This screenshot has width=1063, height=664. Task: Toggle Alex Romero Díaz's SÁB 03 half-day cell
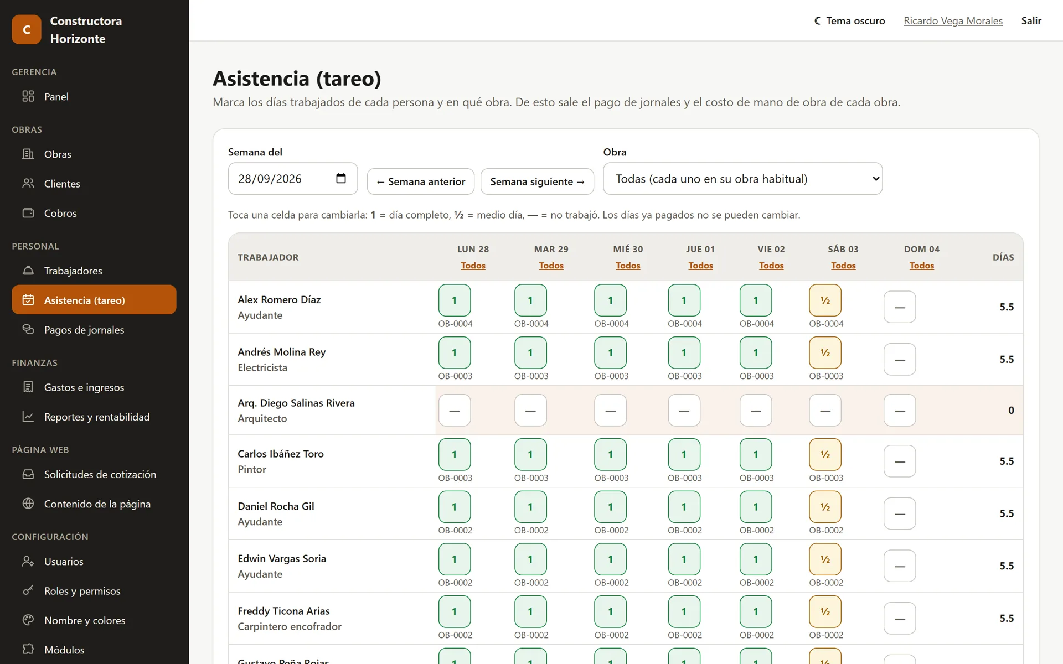(825, 300)
